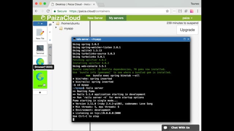The height and width of the screenshot is (131, 234).
Task: Select the Desktop Paiza Cloud tab
Action: pos(73,4)
